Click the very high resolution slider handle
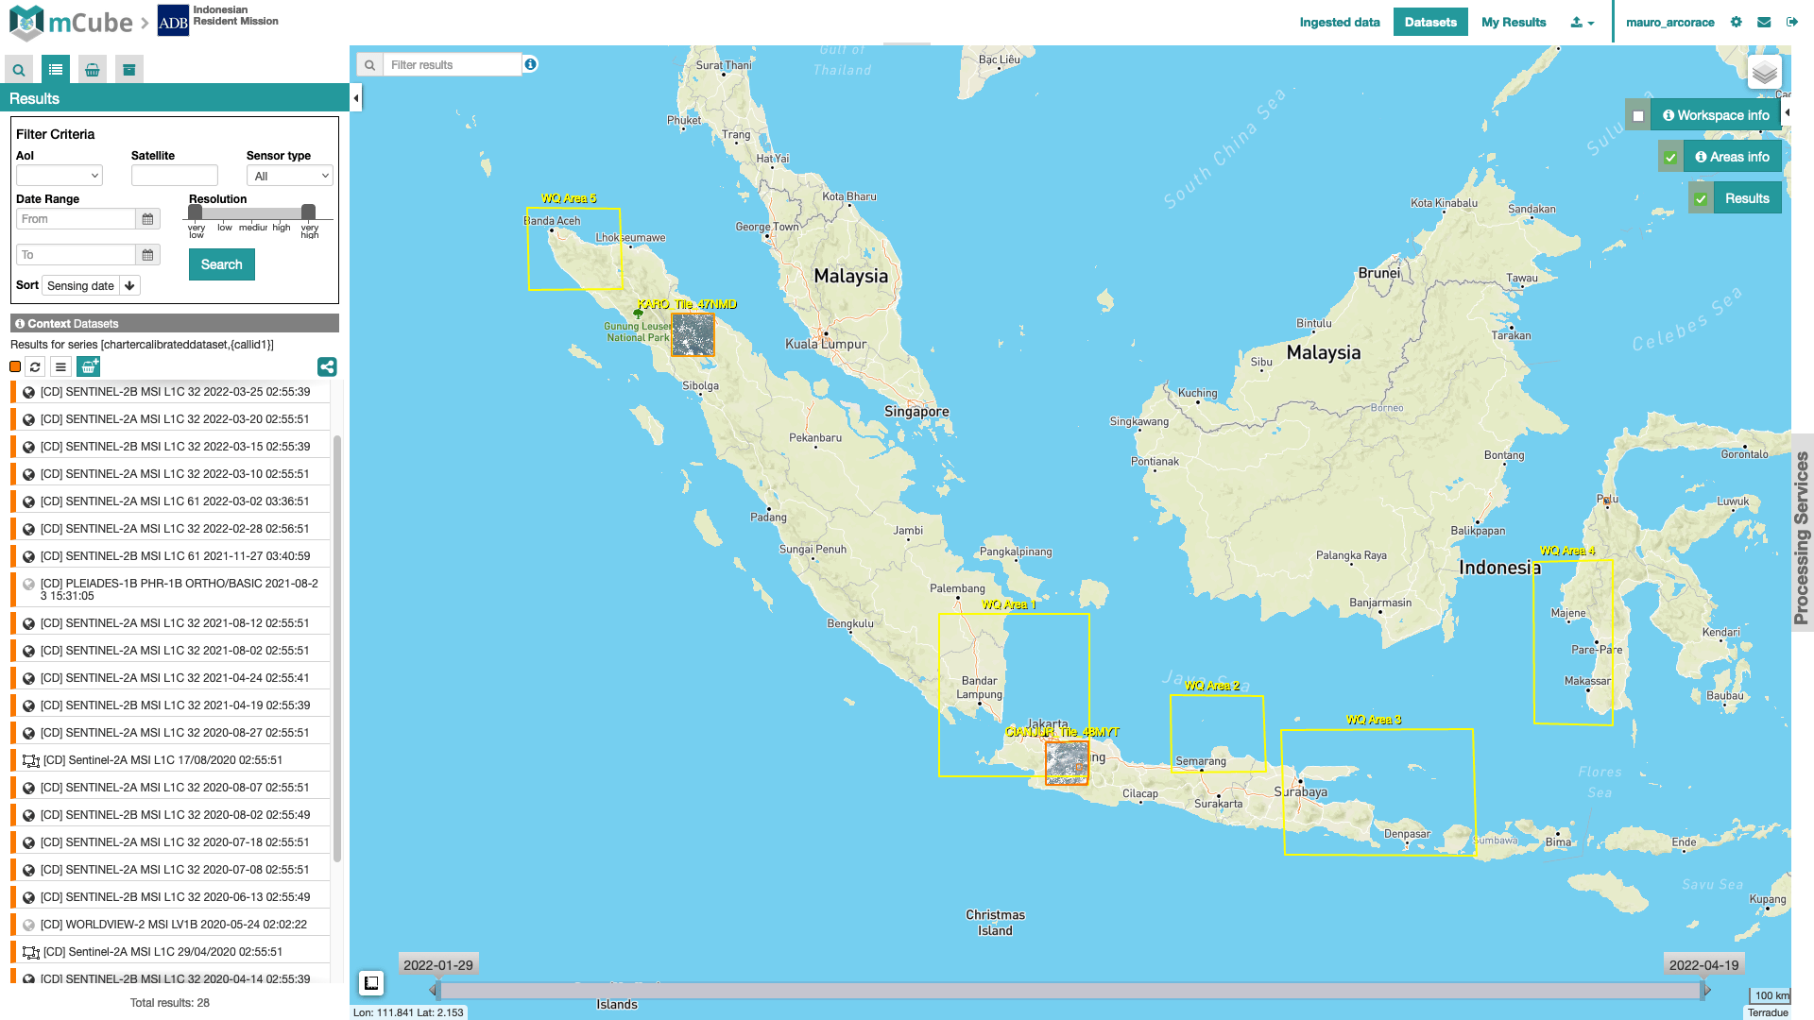 [308, 212]
